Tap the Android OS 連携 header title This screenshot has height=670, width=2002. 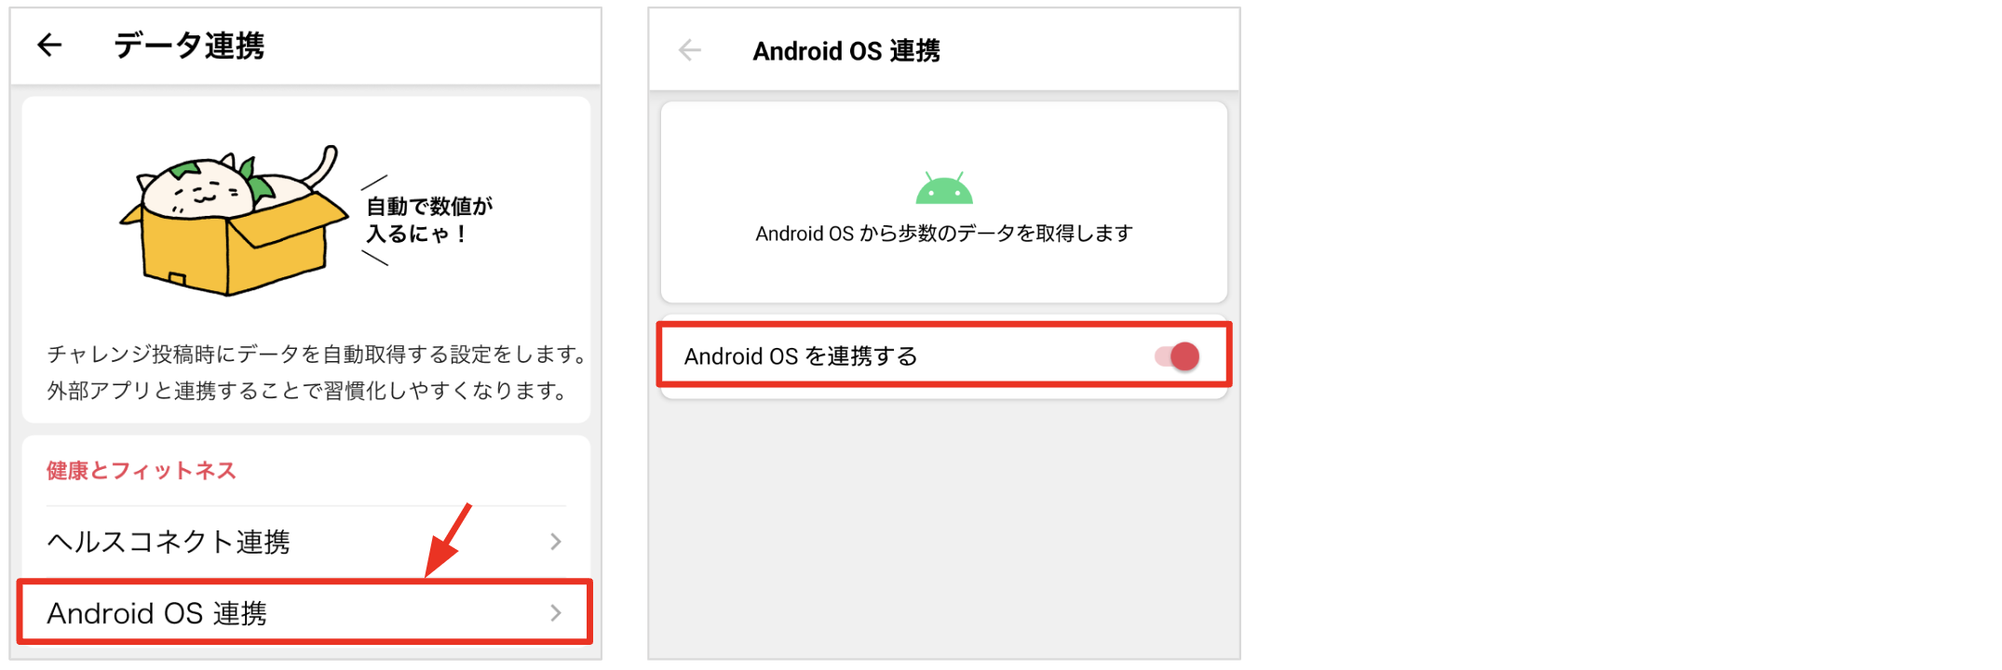click(846, 51)
